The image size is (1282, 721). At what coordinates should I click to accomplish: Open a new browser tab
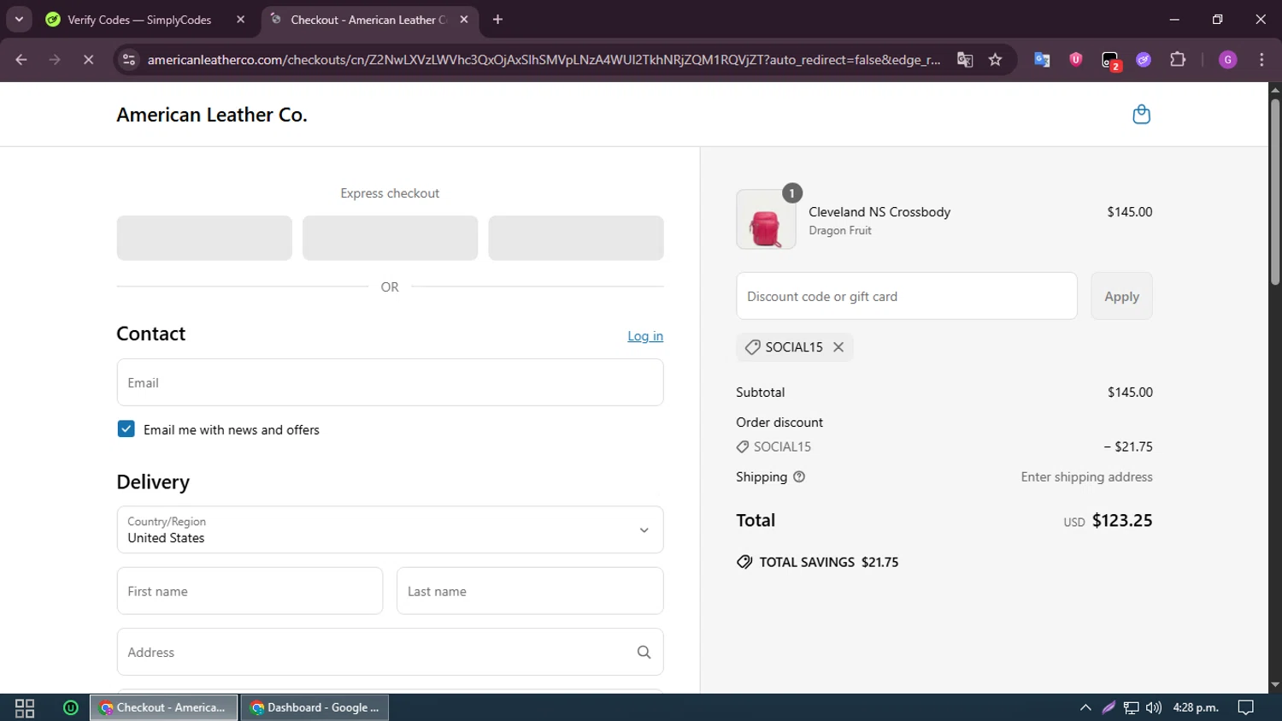(497, 20)
